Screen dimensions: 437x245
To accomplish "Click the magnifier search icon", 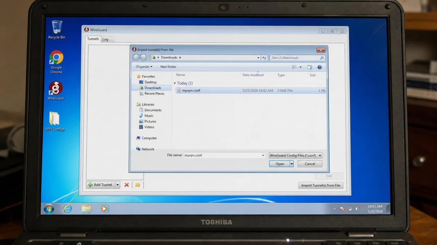I will tap(322, 58).
